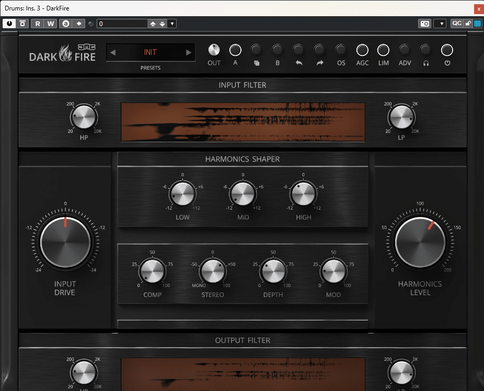
Task: Click the STEREO knob
Action: (x=213, y=272)
